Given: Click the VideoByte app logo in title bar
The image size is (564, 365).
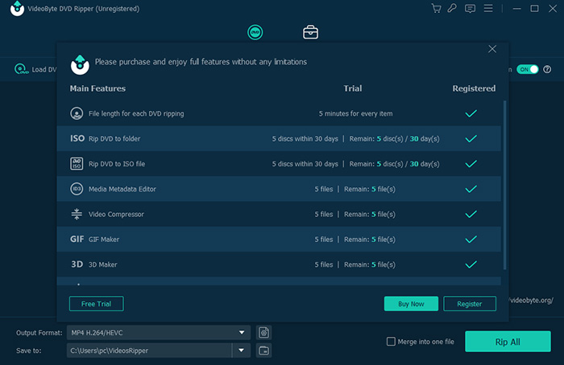Looking at the screenshot, I should (17, 8).
